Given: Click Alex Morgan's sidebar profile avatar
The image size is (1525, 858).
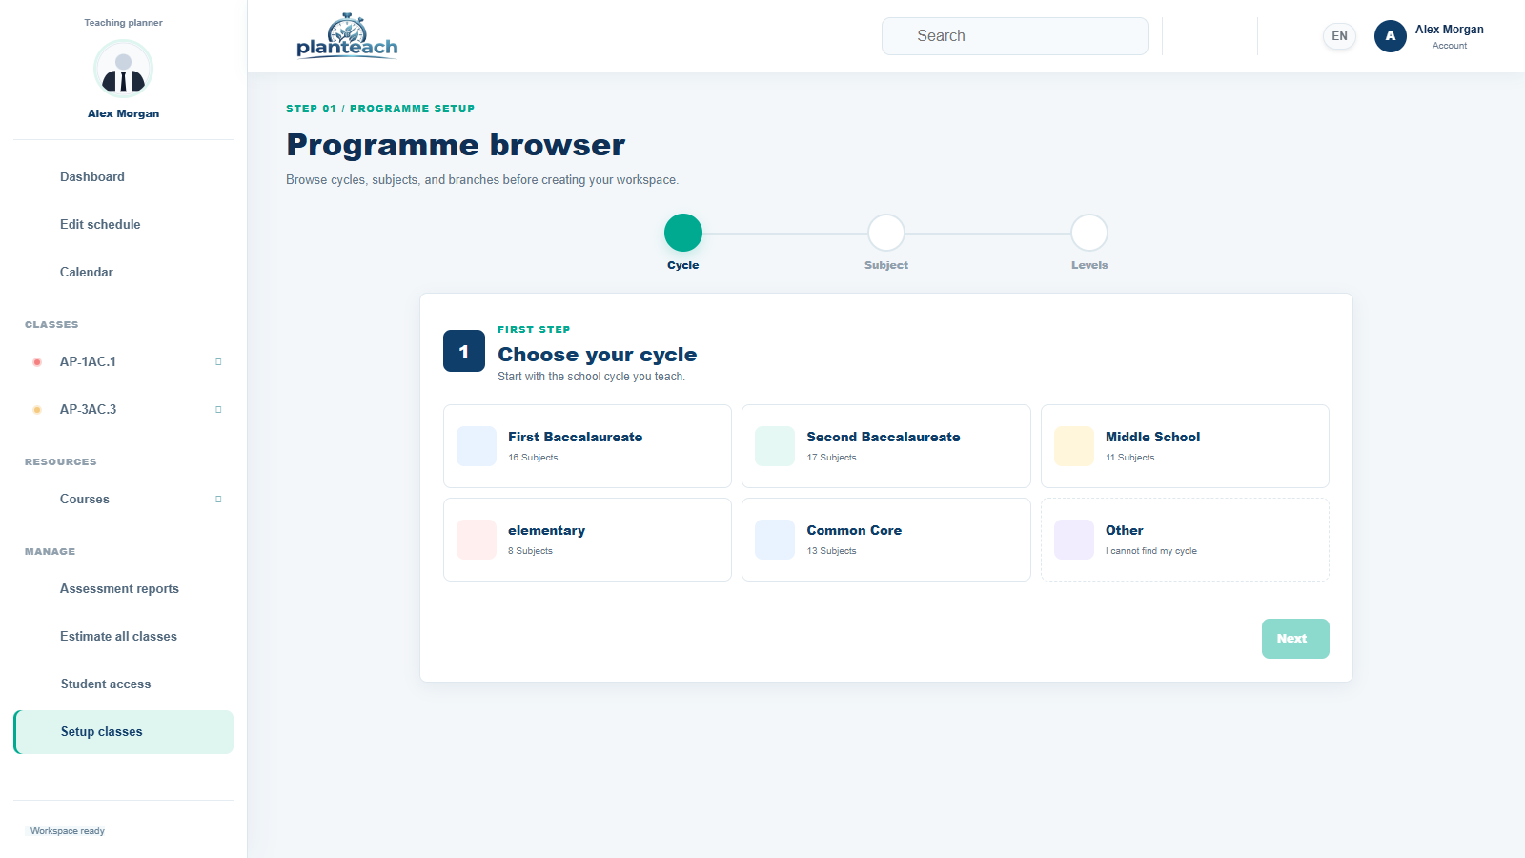Looking at the screenshot, I should [123, 70].
